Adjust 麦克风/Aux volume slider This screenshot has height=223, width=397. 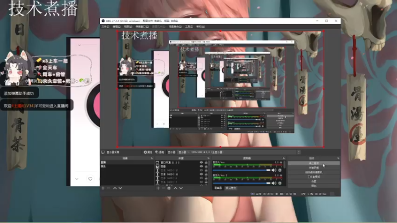click(x=242, y=170)
